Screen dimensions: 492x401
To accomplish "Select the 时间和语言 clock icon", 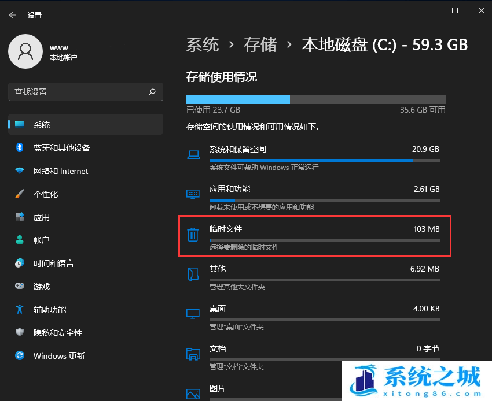I will click(20, 263).
